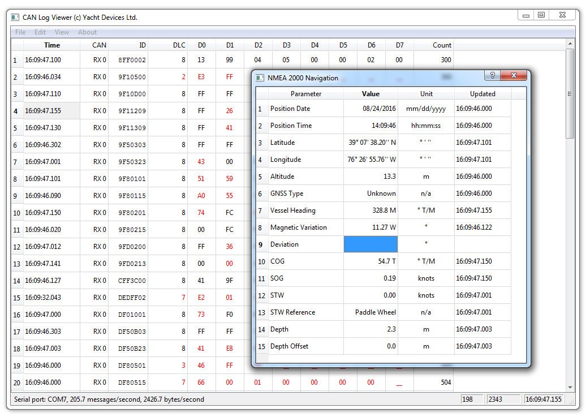Click the scroll up arrow of main scrollbar
586x417 pixels.
click(x=570, y=44)
